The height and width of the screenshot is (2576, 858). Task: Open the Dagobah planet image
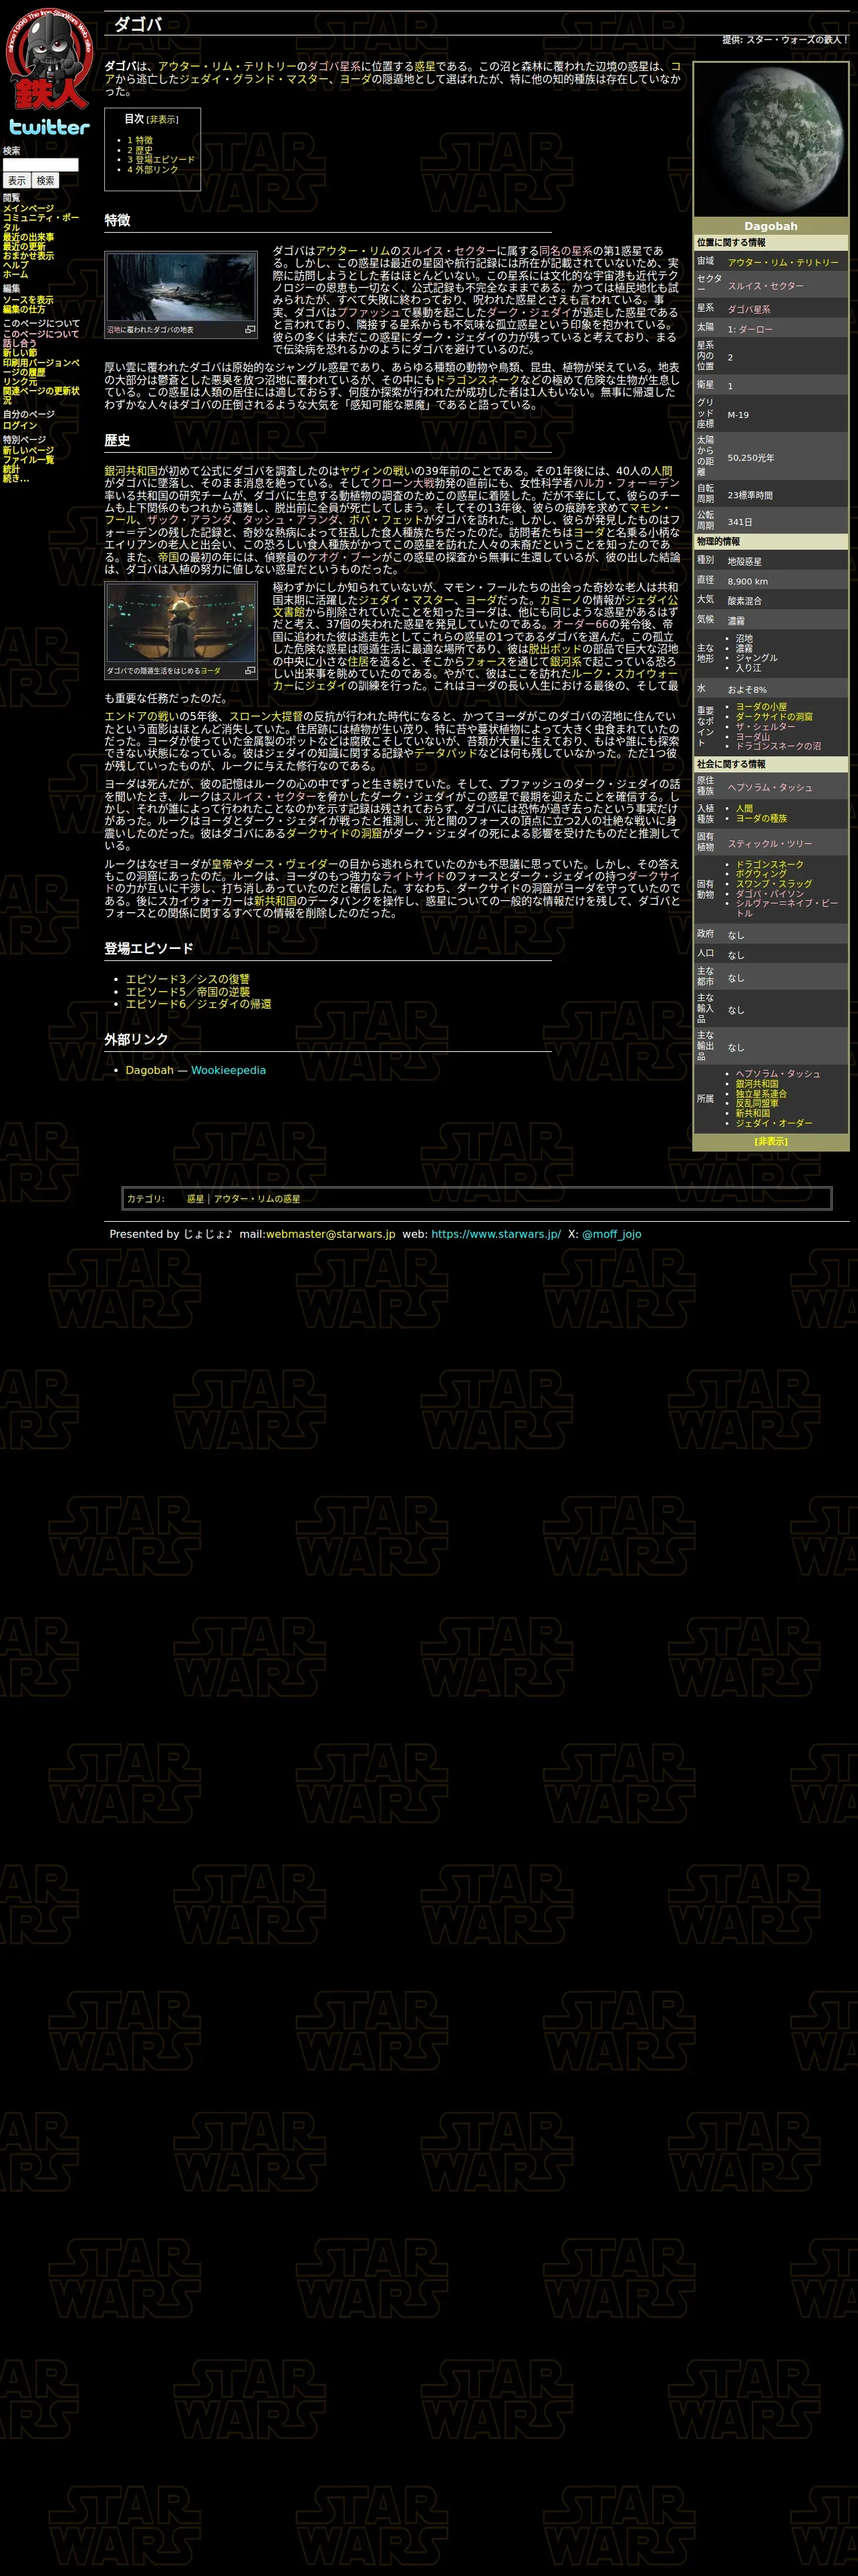(770, 140)
